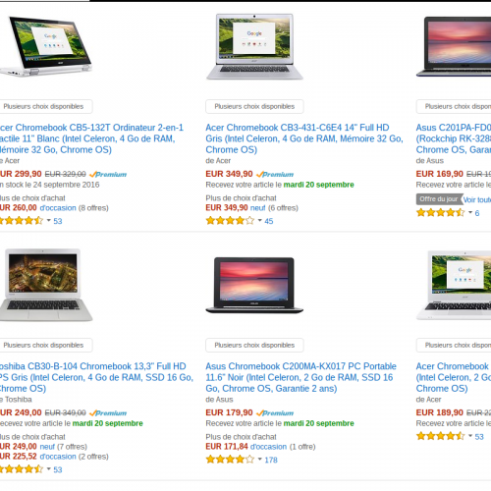Open the 'neuf' (6 offres) link
The width and height of the screenshot is (491, 491).
point(257,208)
